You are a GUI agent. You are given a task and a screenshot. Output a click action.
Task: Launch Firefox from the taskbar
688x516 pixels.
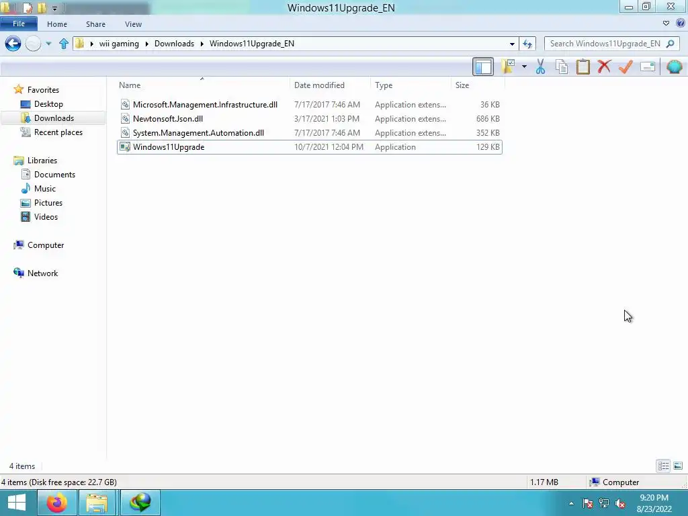pyautogui.click(x=57, y=503)
